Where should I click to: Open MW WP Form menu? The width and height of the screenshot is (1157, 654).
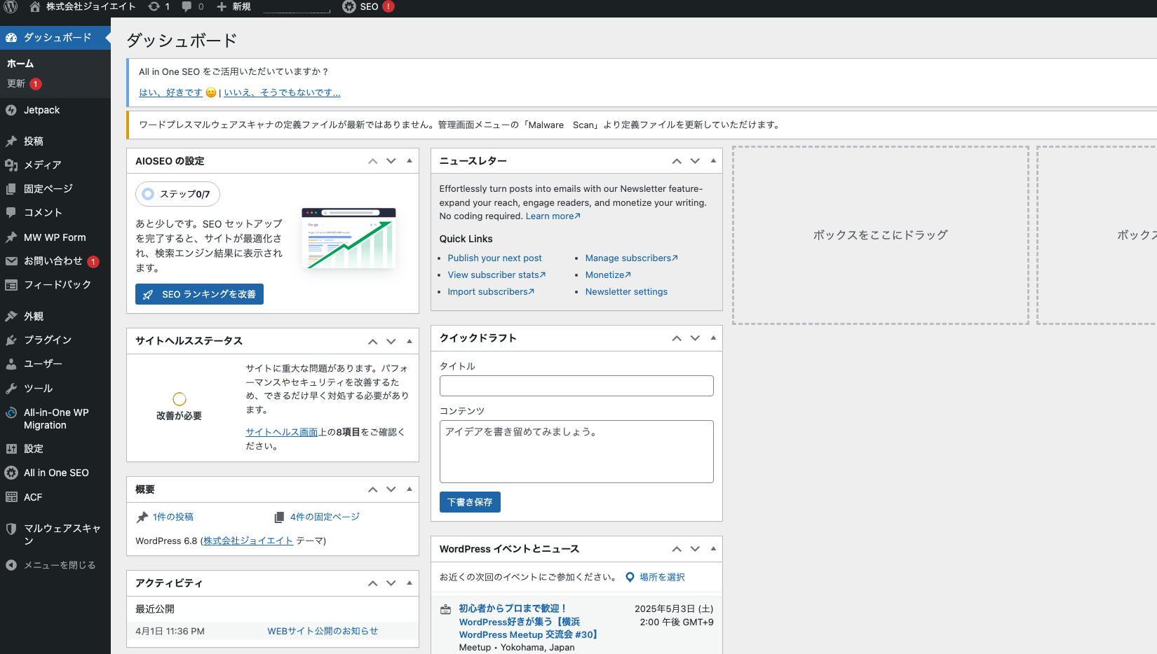pyautogui.click(x=55, y=237)
